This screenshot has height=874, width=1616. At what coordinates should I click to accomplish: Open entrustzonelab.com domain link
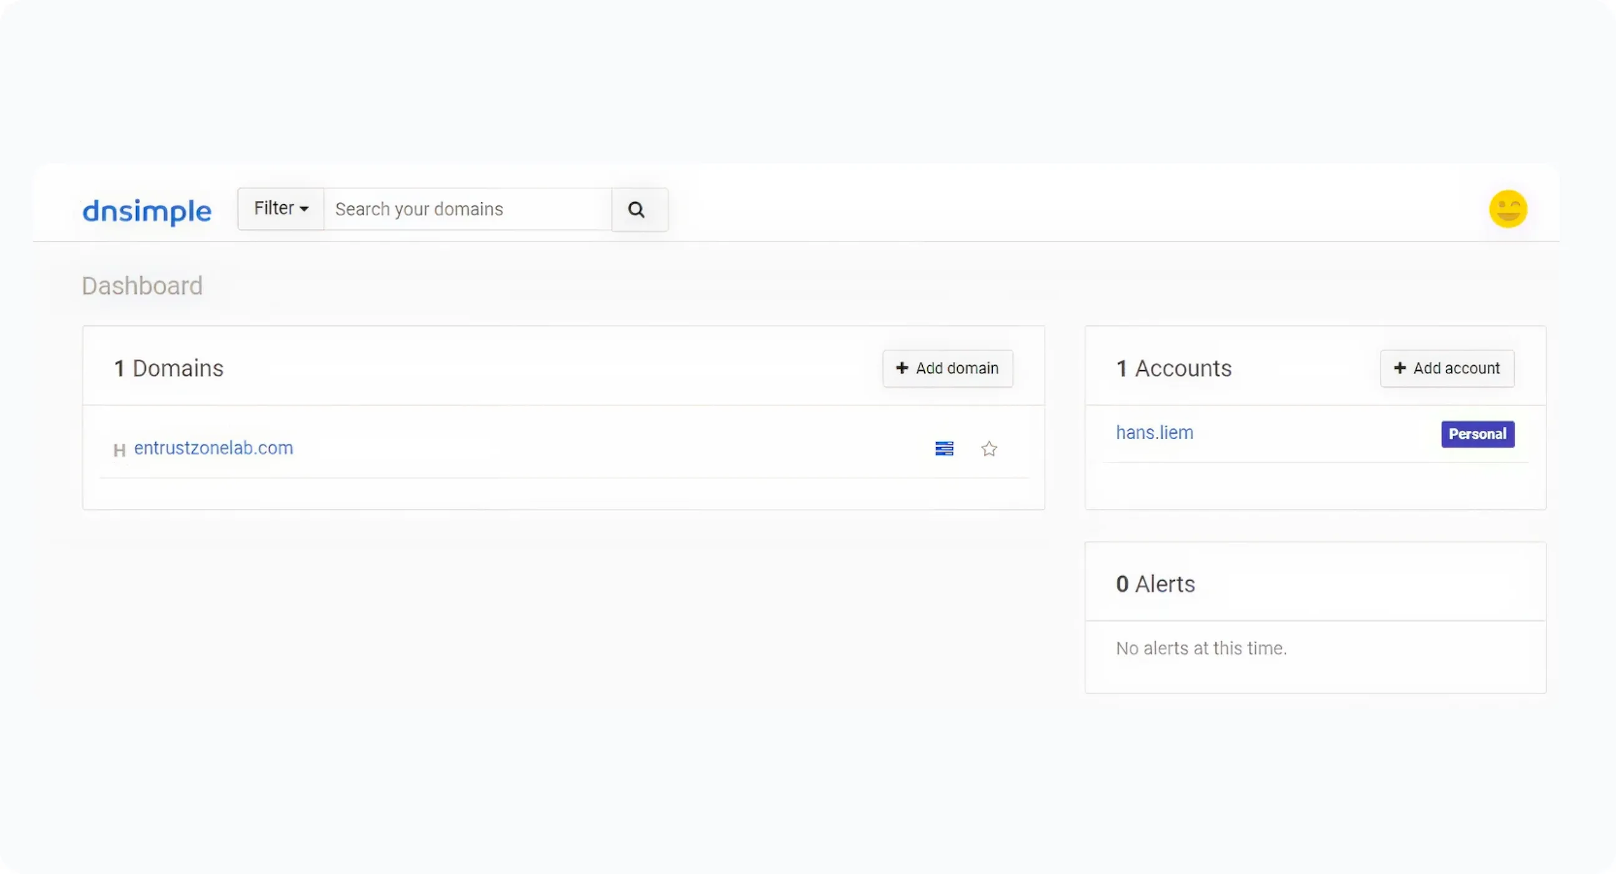coord(214,448)
